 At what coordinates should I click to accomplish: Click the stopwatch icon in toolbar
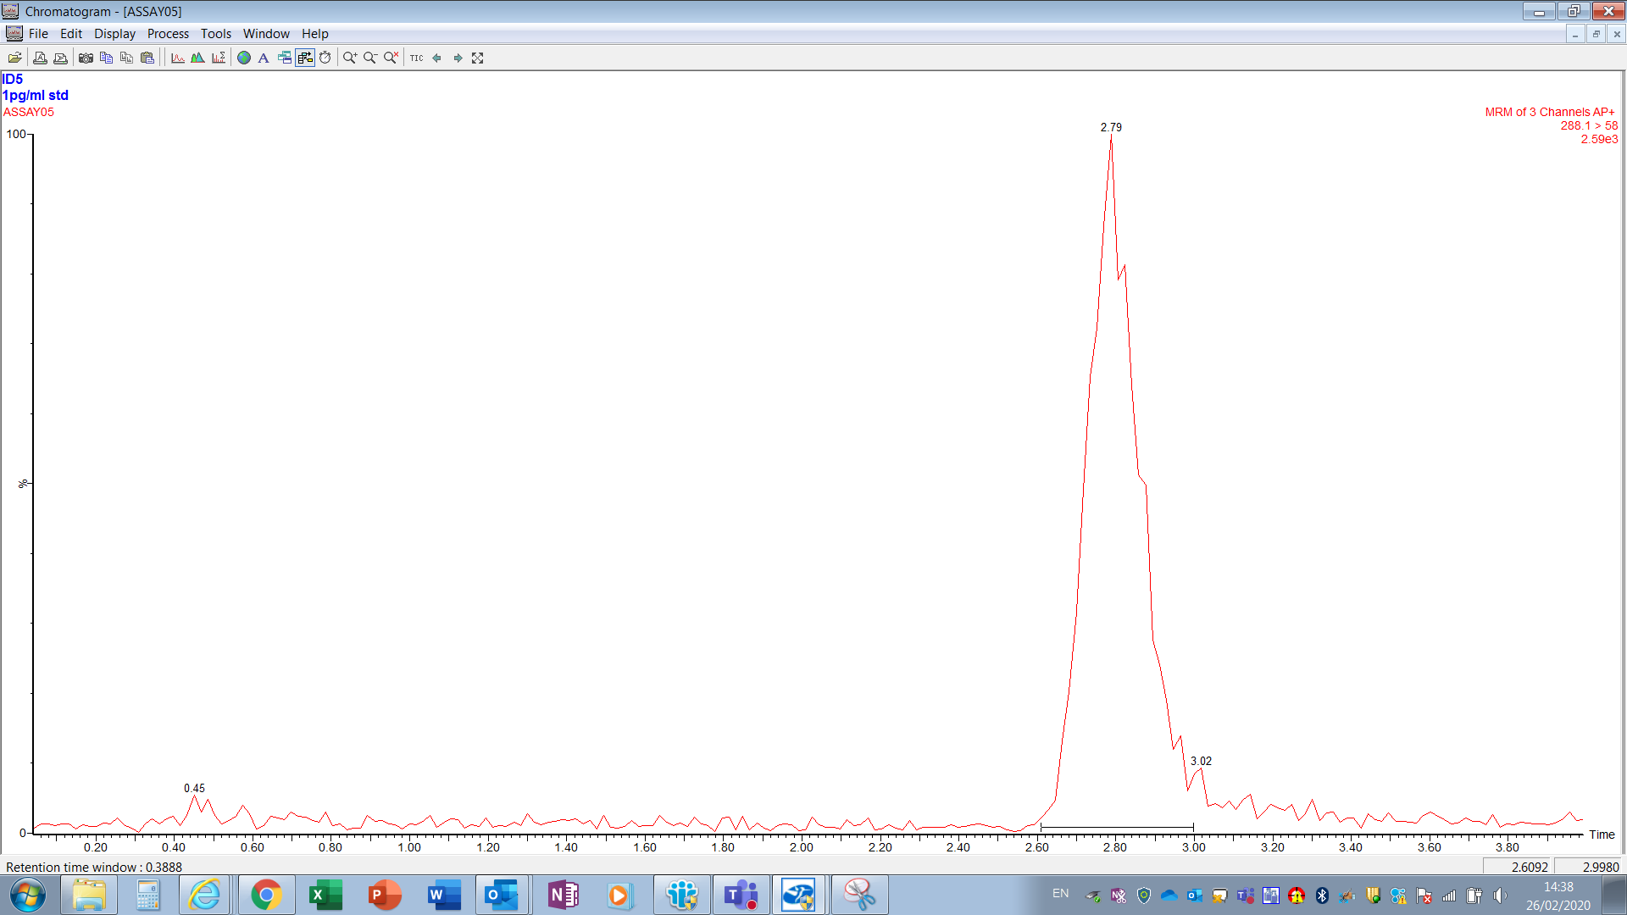[325, 58]
